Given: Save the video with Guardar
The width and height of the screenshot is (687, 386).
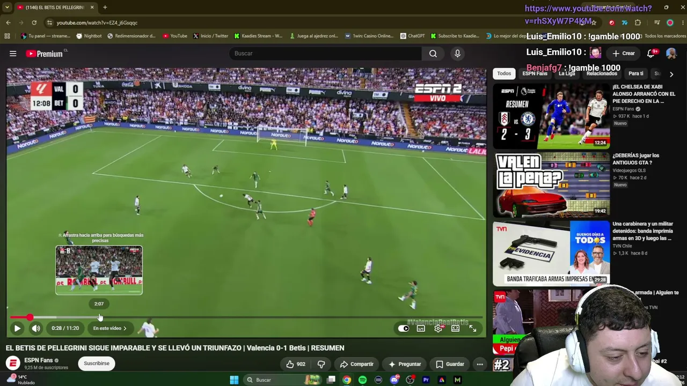Looking at the screenshot, I should 450,364.
